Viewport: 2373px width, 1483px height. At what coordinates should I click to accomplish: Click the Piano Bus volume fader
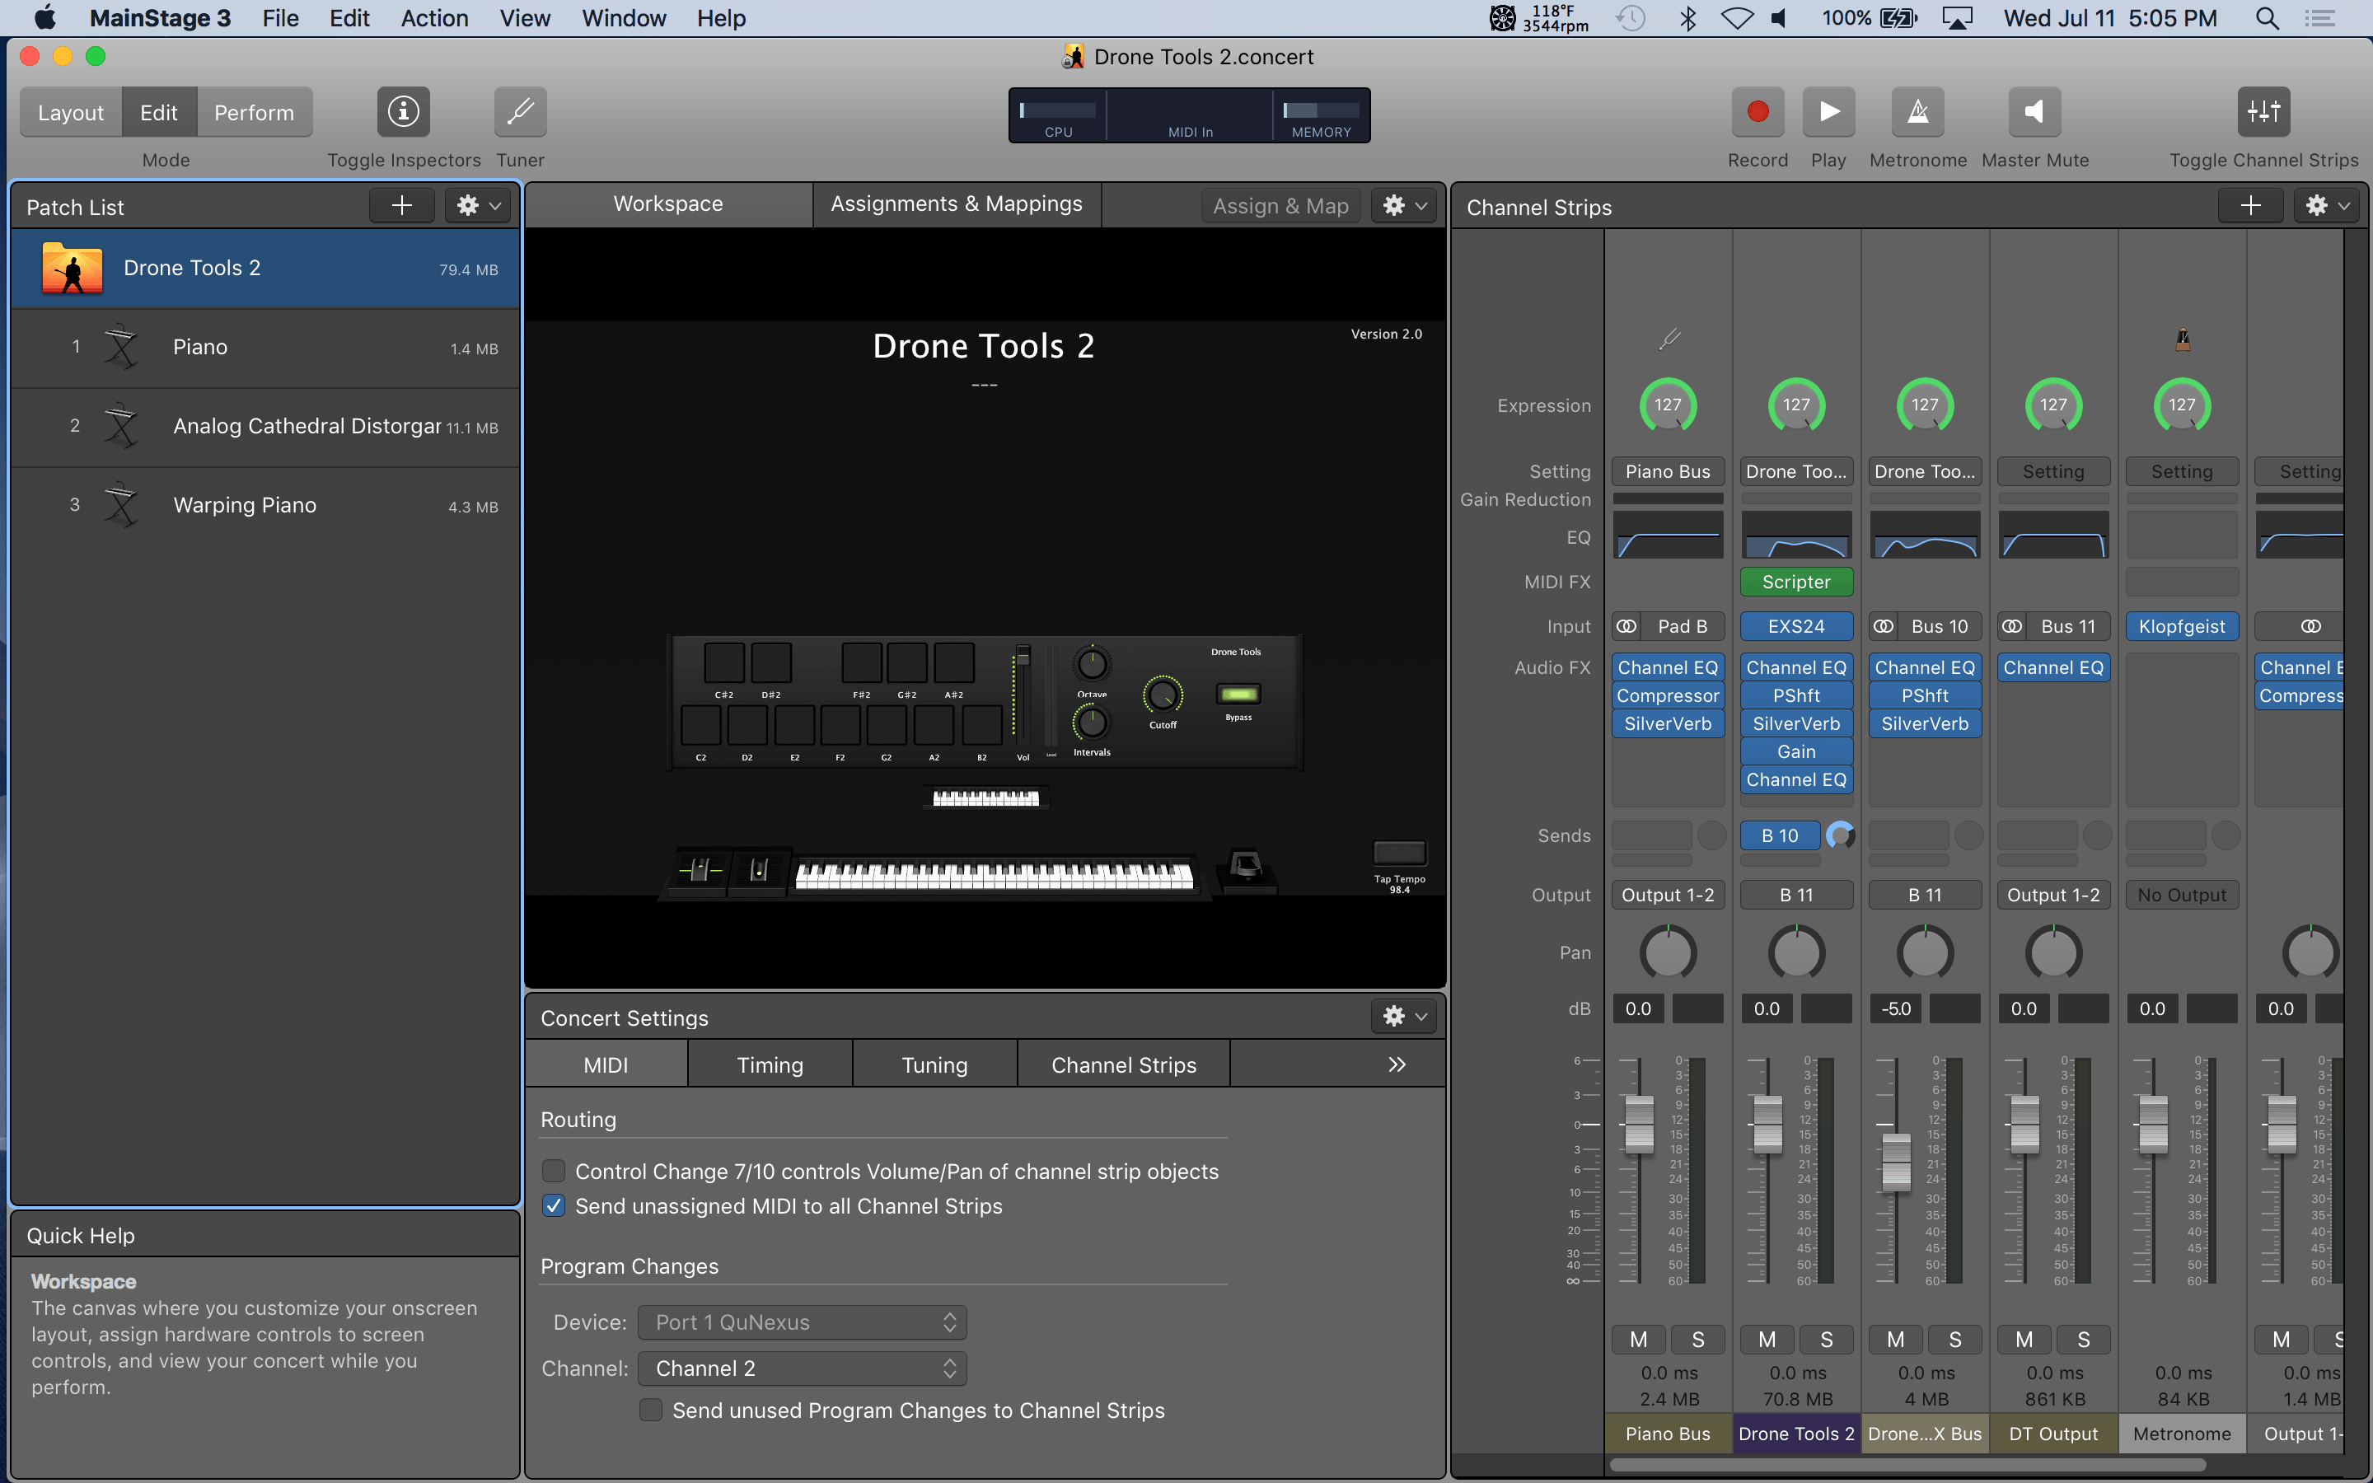point(1639,1124)
